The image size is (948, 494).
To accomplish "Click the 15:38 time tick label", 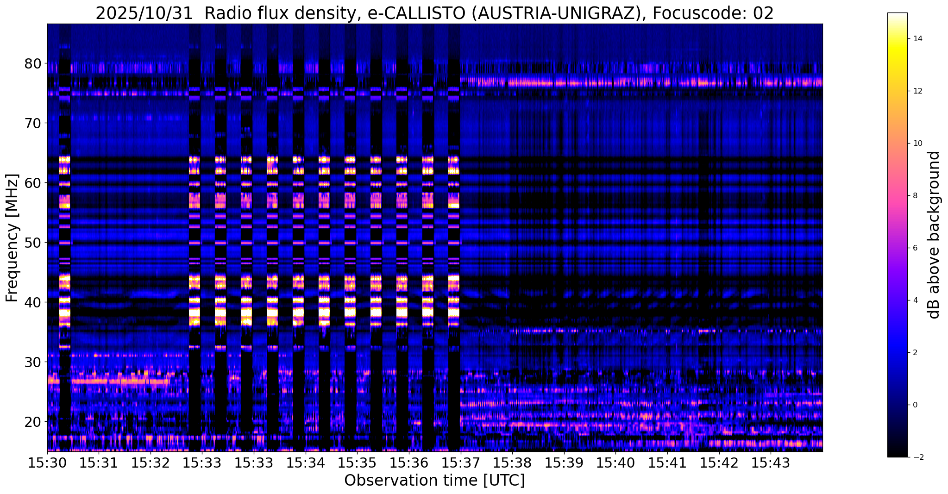I will point(512,463).
